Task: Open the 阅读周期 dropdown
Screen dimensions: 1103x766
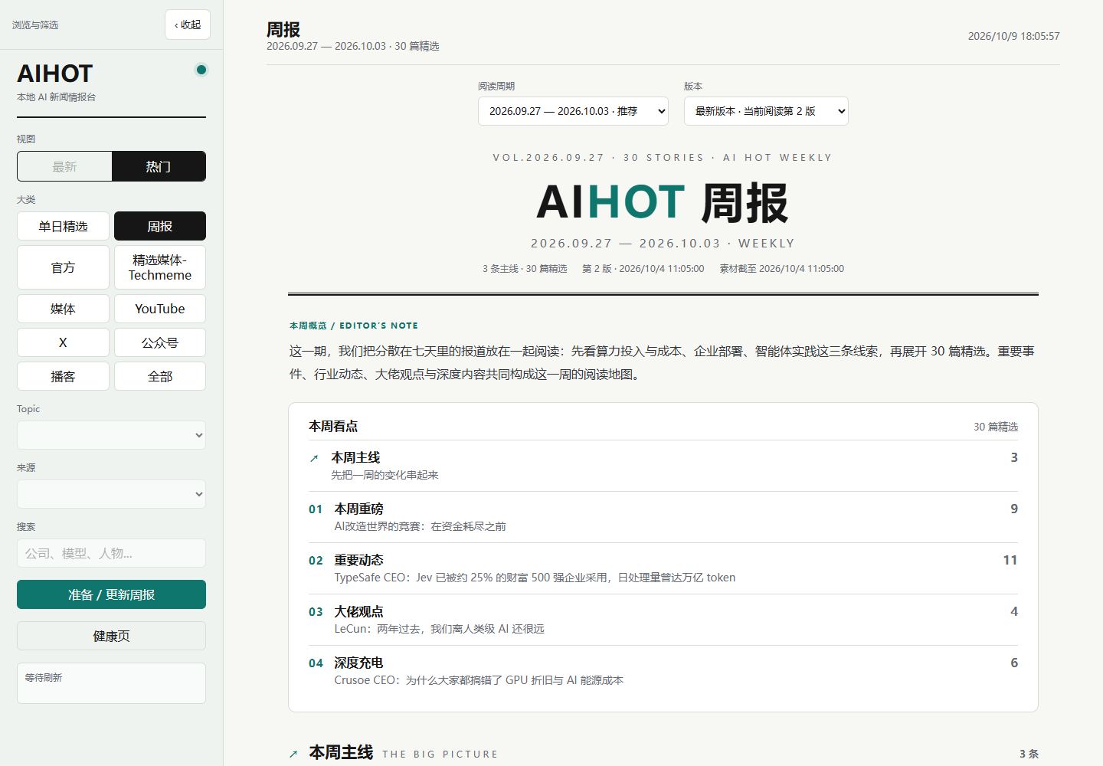Action: click(x=573, y=111)
